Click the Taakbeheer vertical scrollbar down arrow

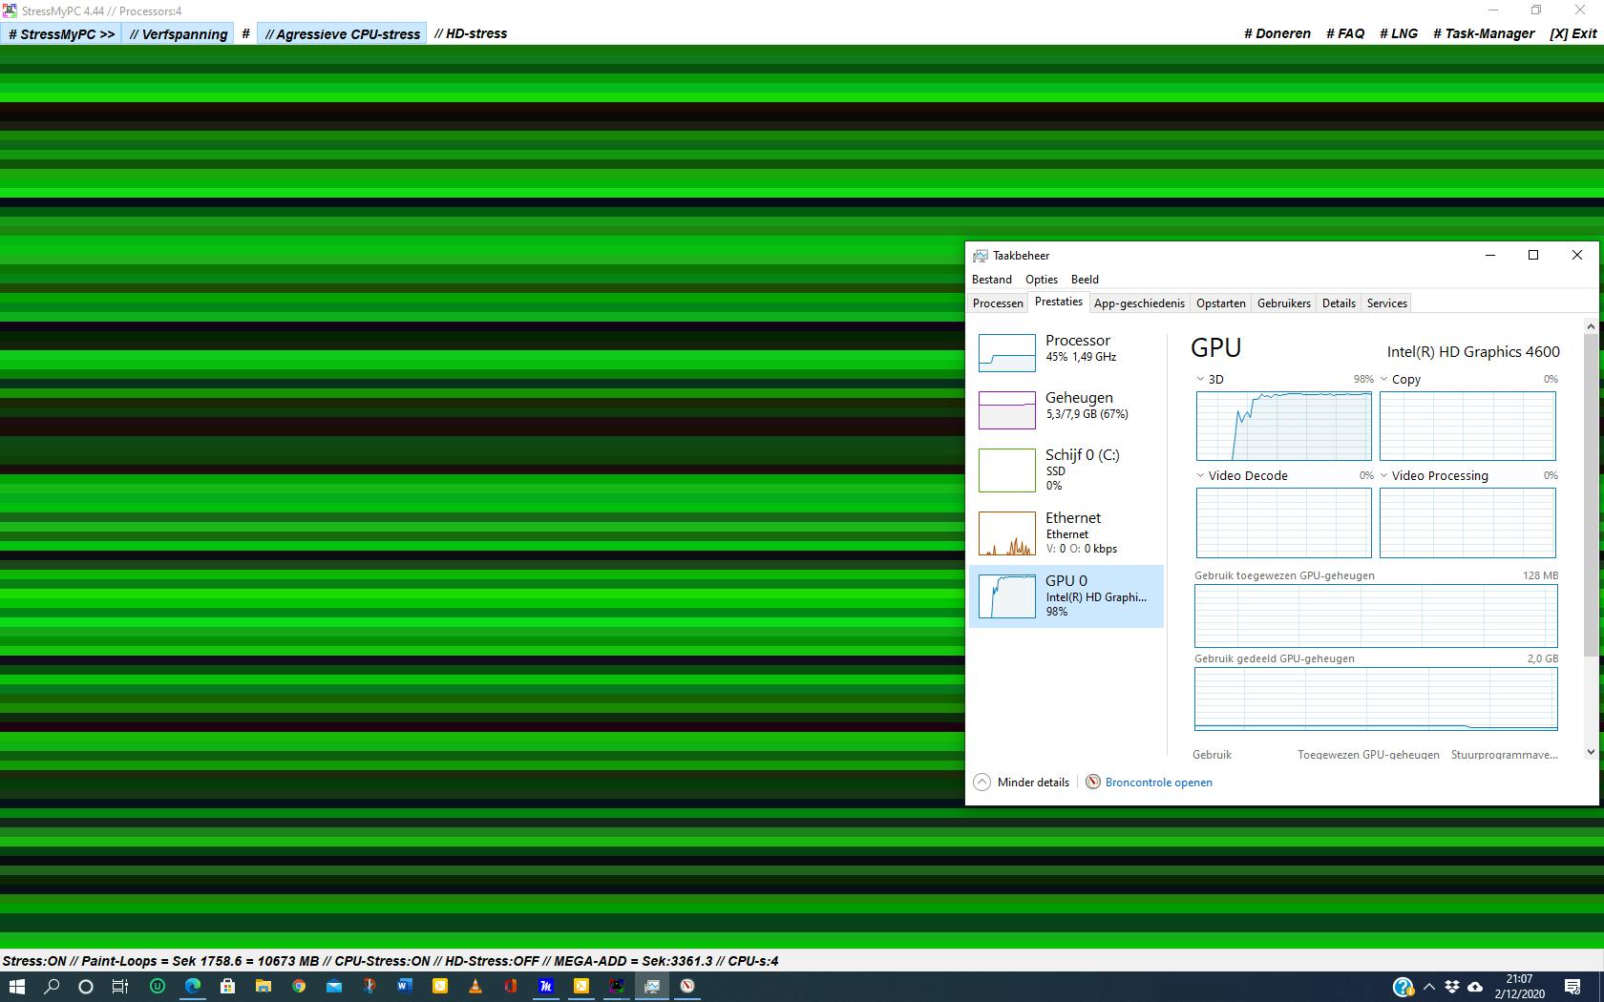coord(1590,752)
